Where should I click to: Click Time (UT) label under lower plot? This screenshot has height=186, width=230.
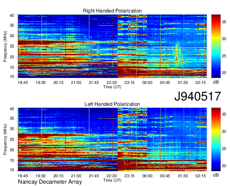[x=112, y=180]
